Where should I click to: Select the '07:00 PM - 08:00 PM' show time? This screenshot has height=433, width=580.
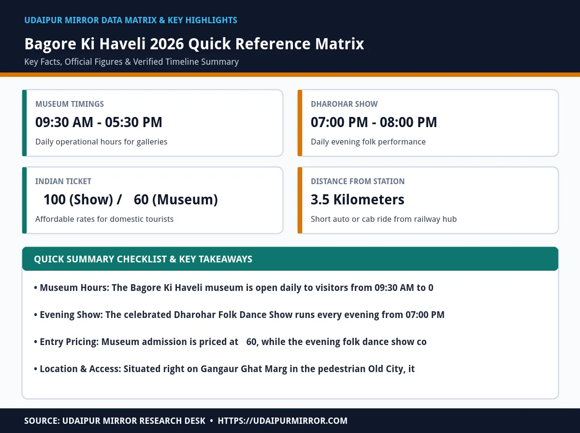tap(374, 122)
